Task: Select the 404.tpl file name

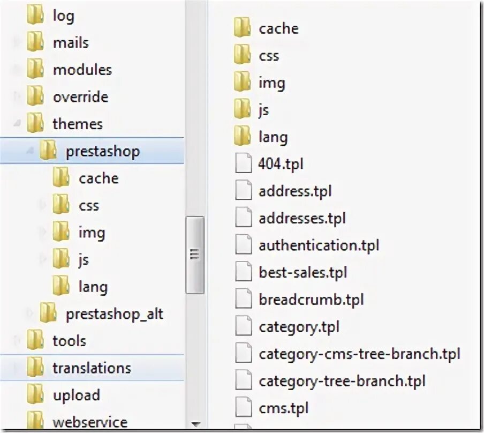Action: click(x=281, y=164)
